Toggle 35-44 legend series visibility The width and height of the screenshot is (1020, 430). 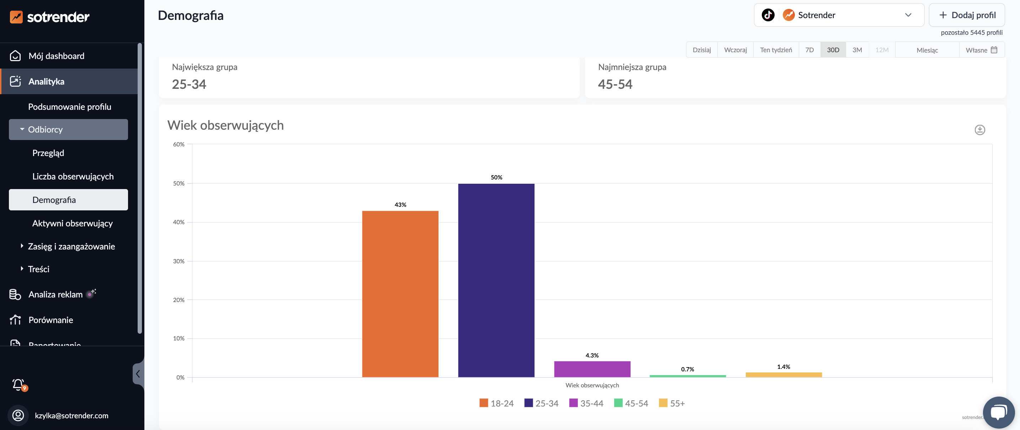[x=586, y=403]
